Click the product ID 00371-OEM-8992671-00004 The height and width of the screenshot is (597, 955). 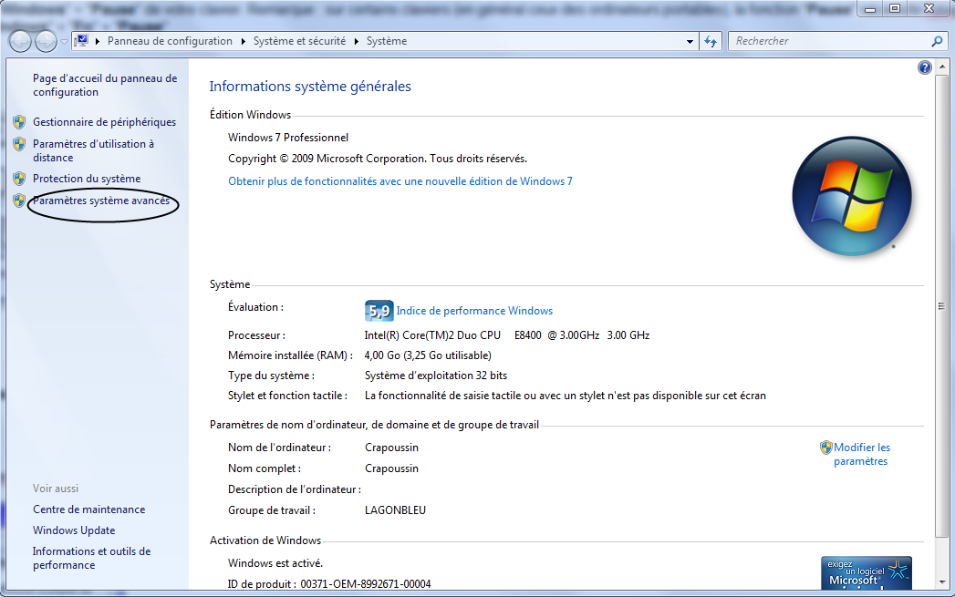tap(366, 584)
